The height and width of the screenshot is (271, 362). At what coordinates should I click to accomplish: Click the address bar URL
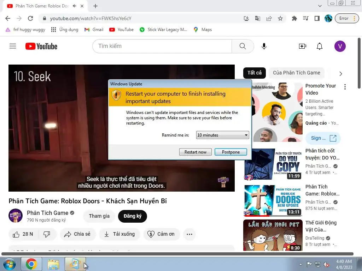pos(90,18)
